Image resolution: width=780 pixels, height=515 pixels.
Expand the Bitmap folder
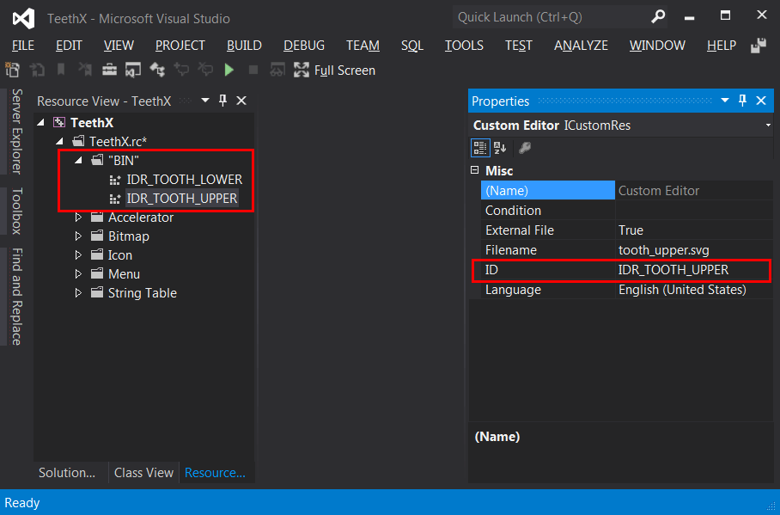(78, 236)
